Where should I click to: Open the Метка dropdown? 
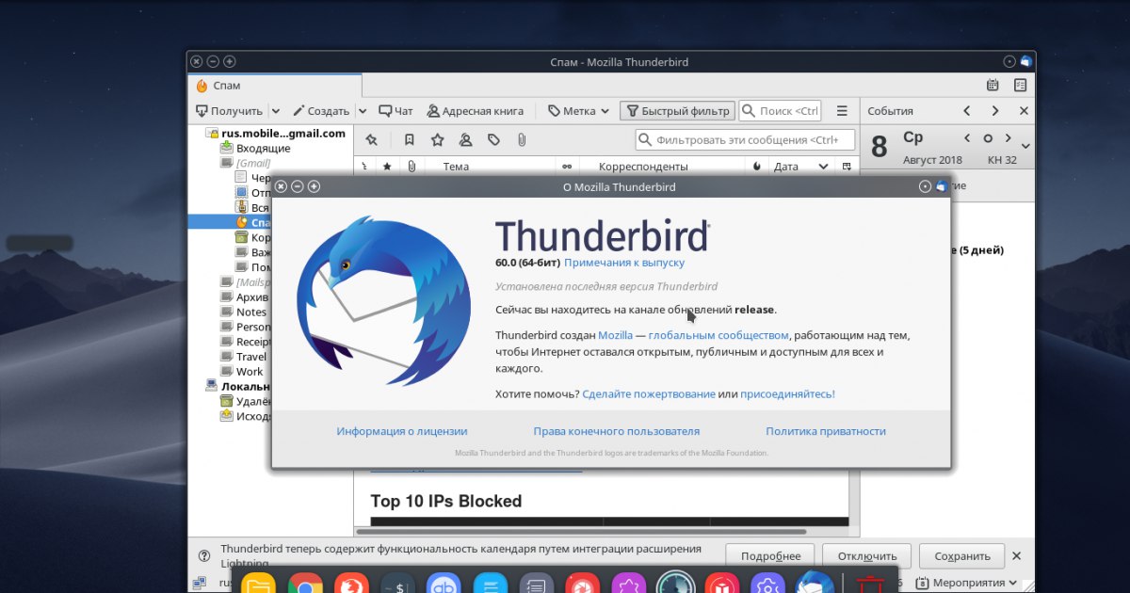click(579, 111)
